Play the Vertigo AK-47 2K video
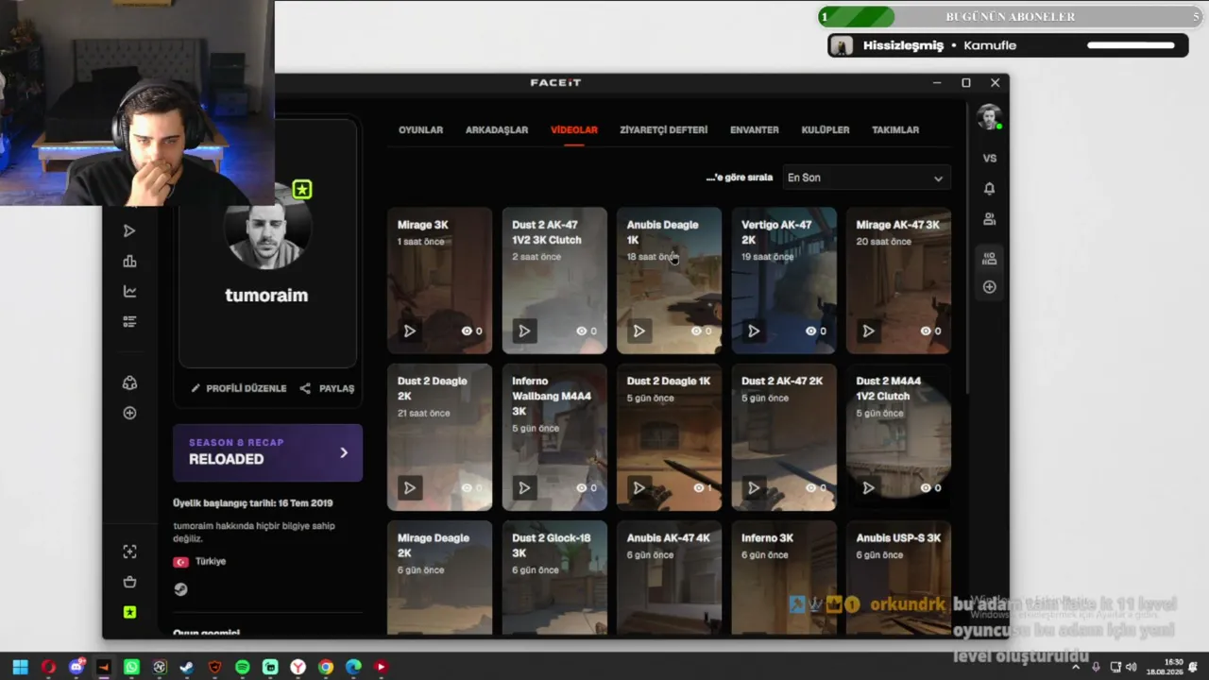Image resolution: width=1209 pixels, height=680 pixels. coord(753,331)
